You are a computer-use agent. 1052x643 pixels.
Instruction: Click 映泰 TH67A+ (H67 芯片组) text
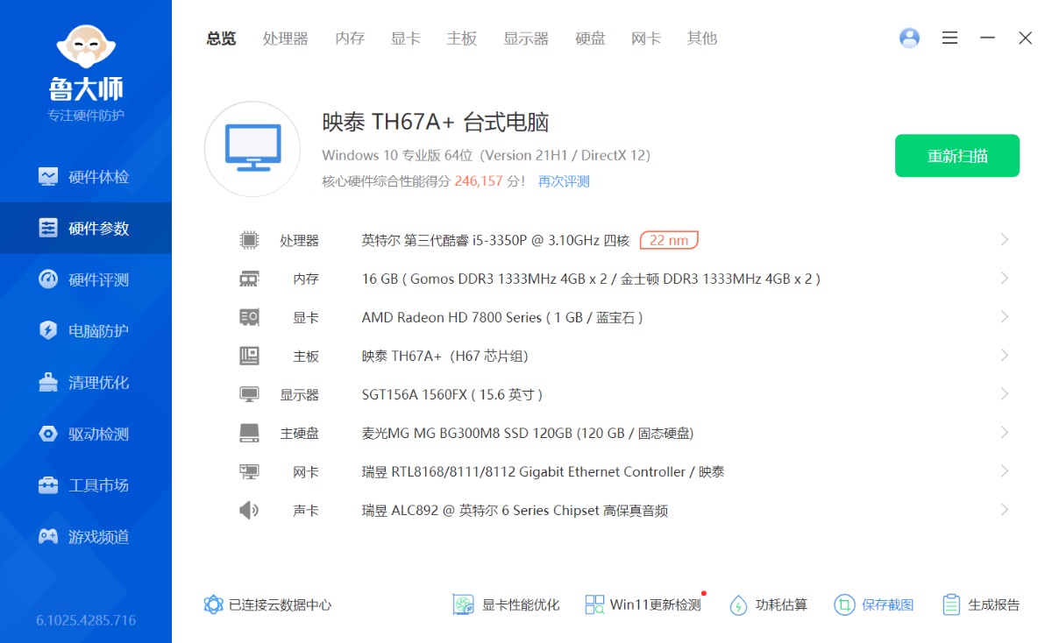444,356
